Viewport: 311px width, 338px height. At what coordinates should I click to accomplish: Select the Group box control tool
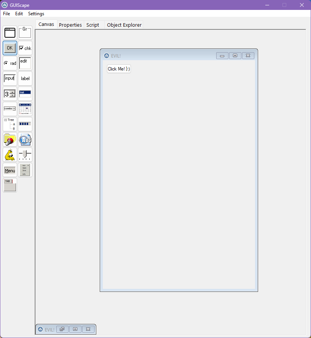click(25, 33)
